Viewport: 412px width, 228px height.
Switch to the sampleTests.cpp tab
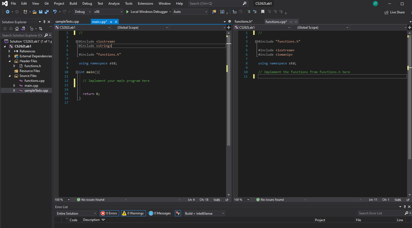tap(67, 22)
